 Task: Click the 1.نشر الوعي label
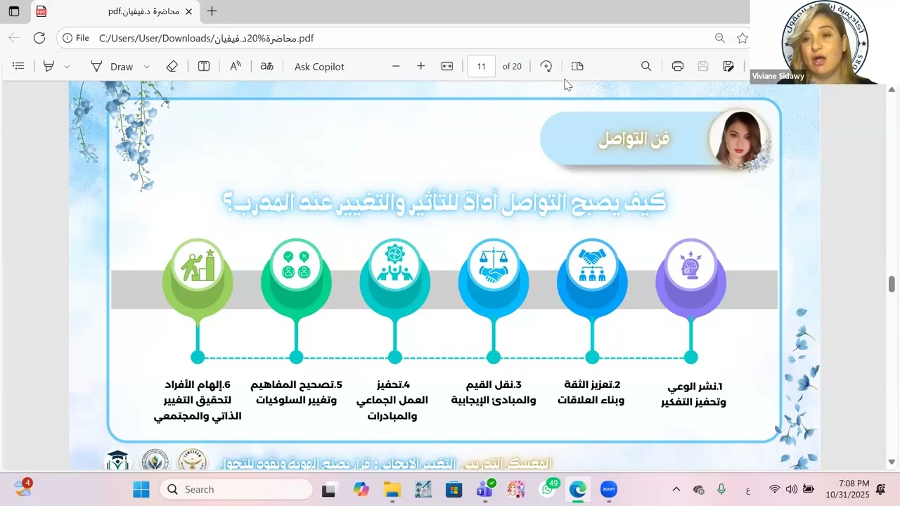click(693, 394)
